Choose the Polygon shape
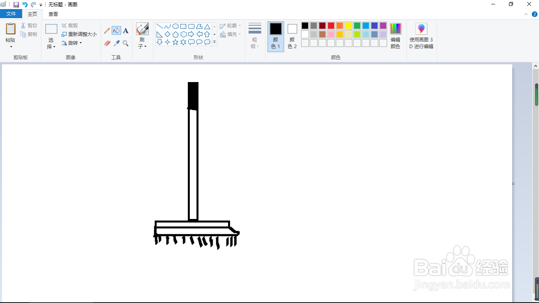This screenshot has height=303, width=539. pos(199,26)
